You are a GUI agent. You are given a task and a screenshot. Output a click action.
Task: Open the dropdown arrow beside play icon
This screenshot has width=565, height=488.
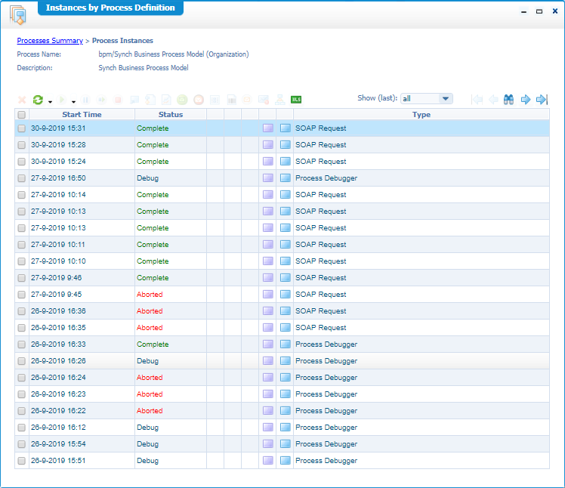[73, 102]
